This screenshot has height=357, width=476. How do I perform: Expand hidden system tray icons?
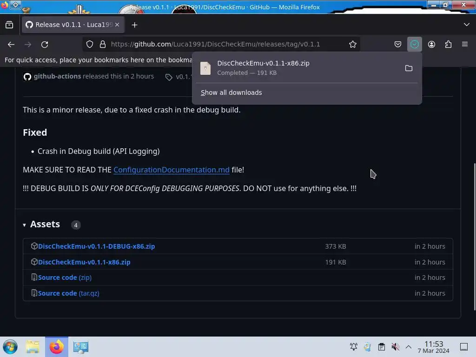tap(409, 347)
